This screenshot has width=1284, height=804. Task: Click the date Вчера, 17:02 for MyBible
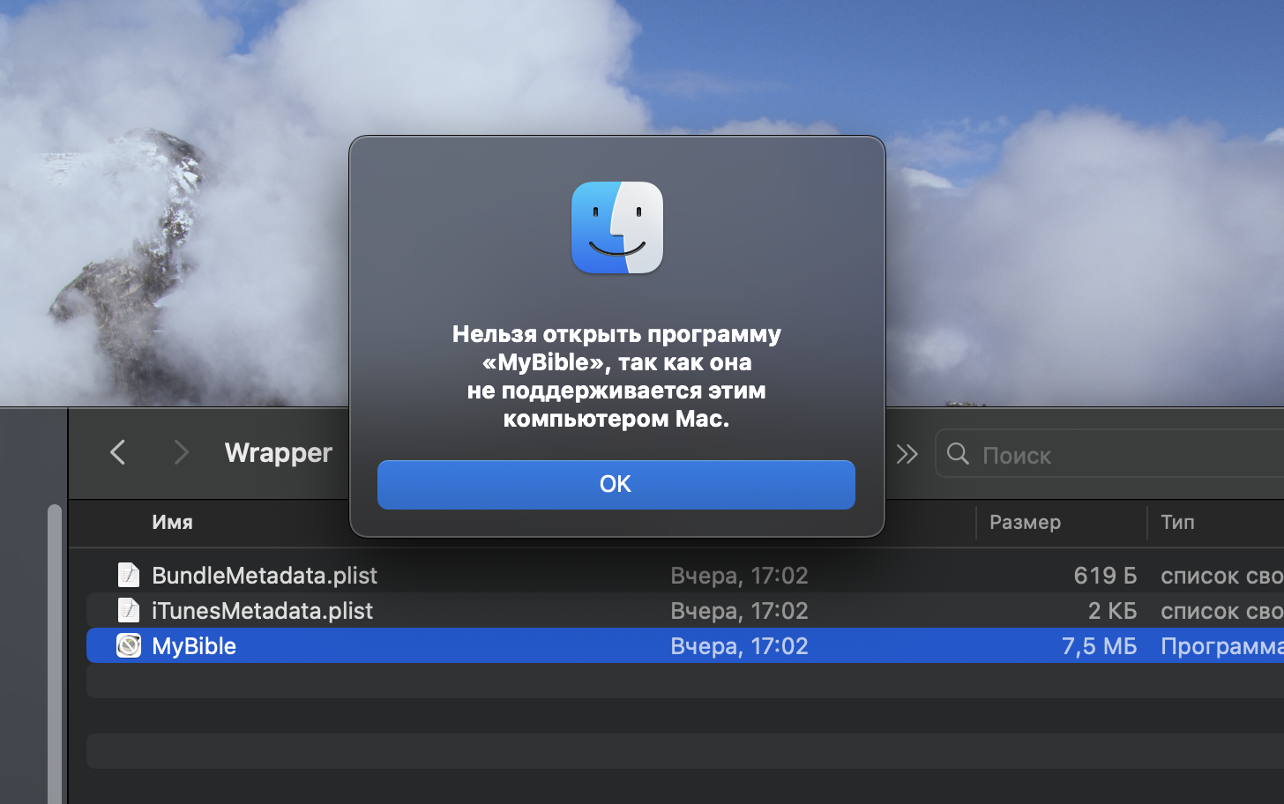[x=739, y=646]
